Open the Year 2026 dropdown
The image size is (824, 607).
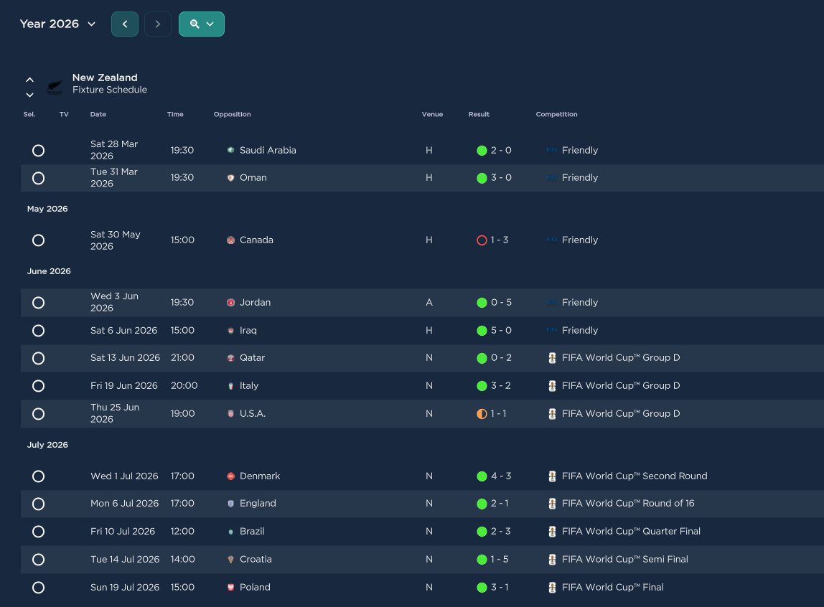click(x=57, y=24)
